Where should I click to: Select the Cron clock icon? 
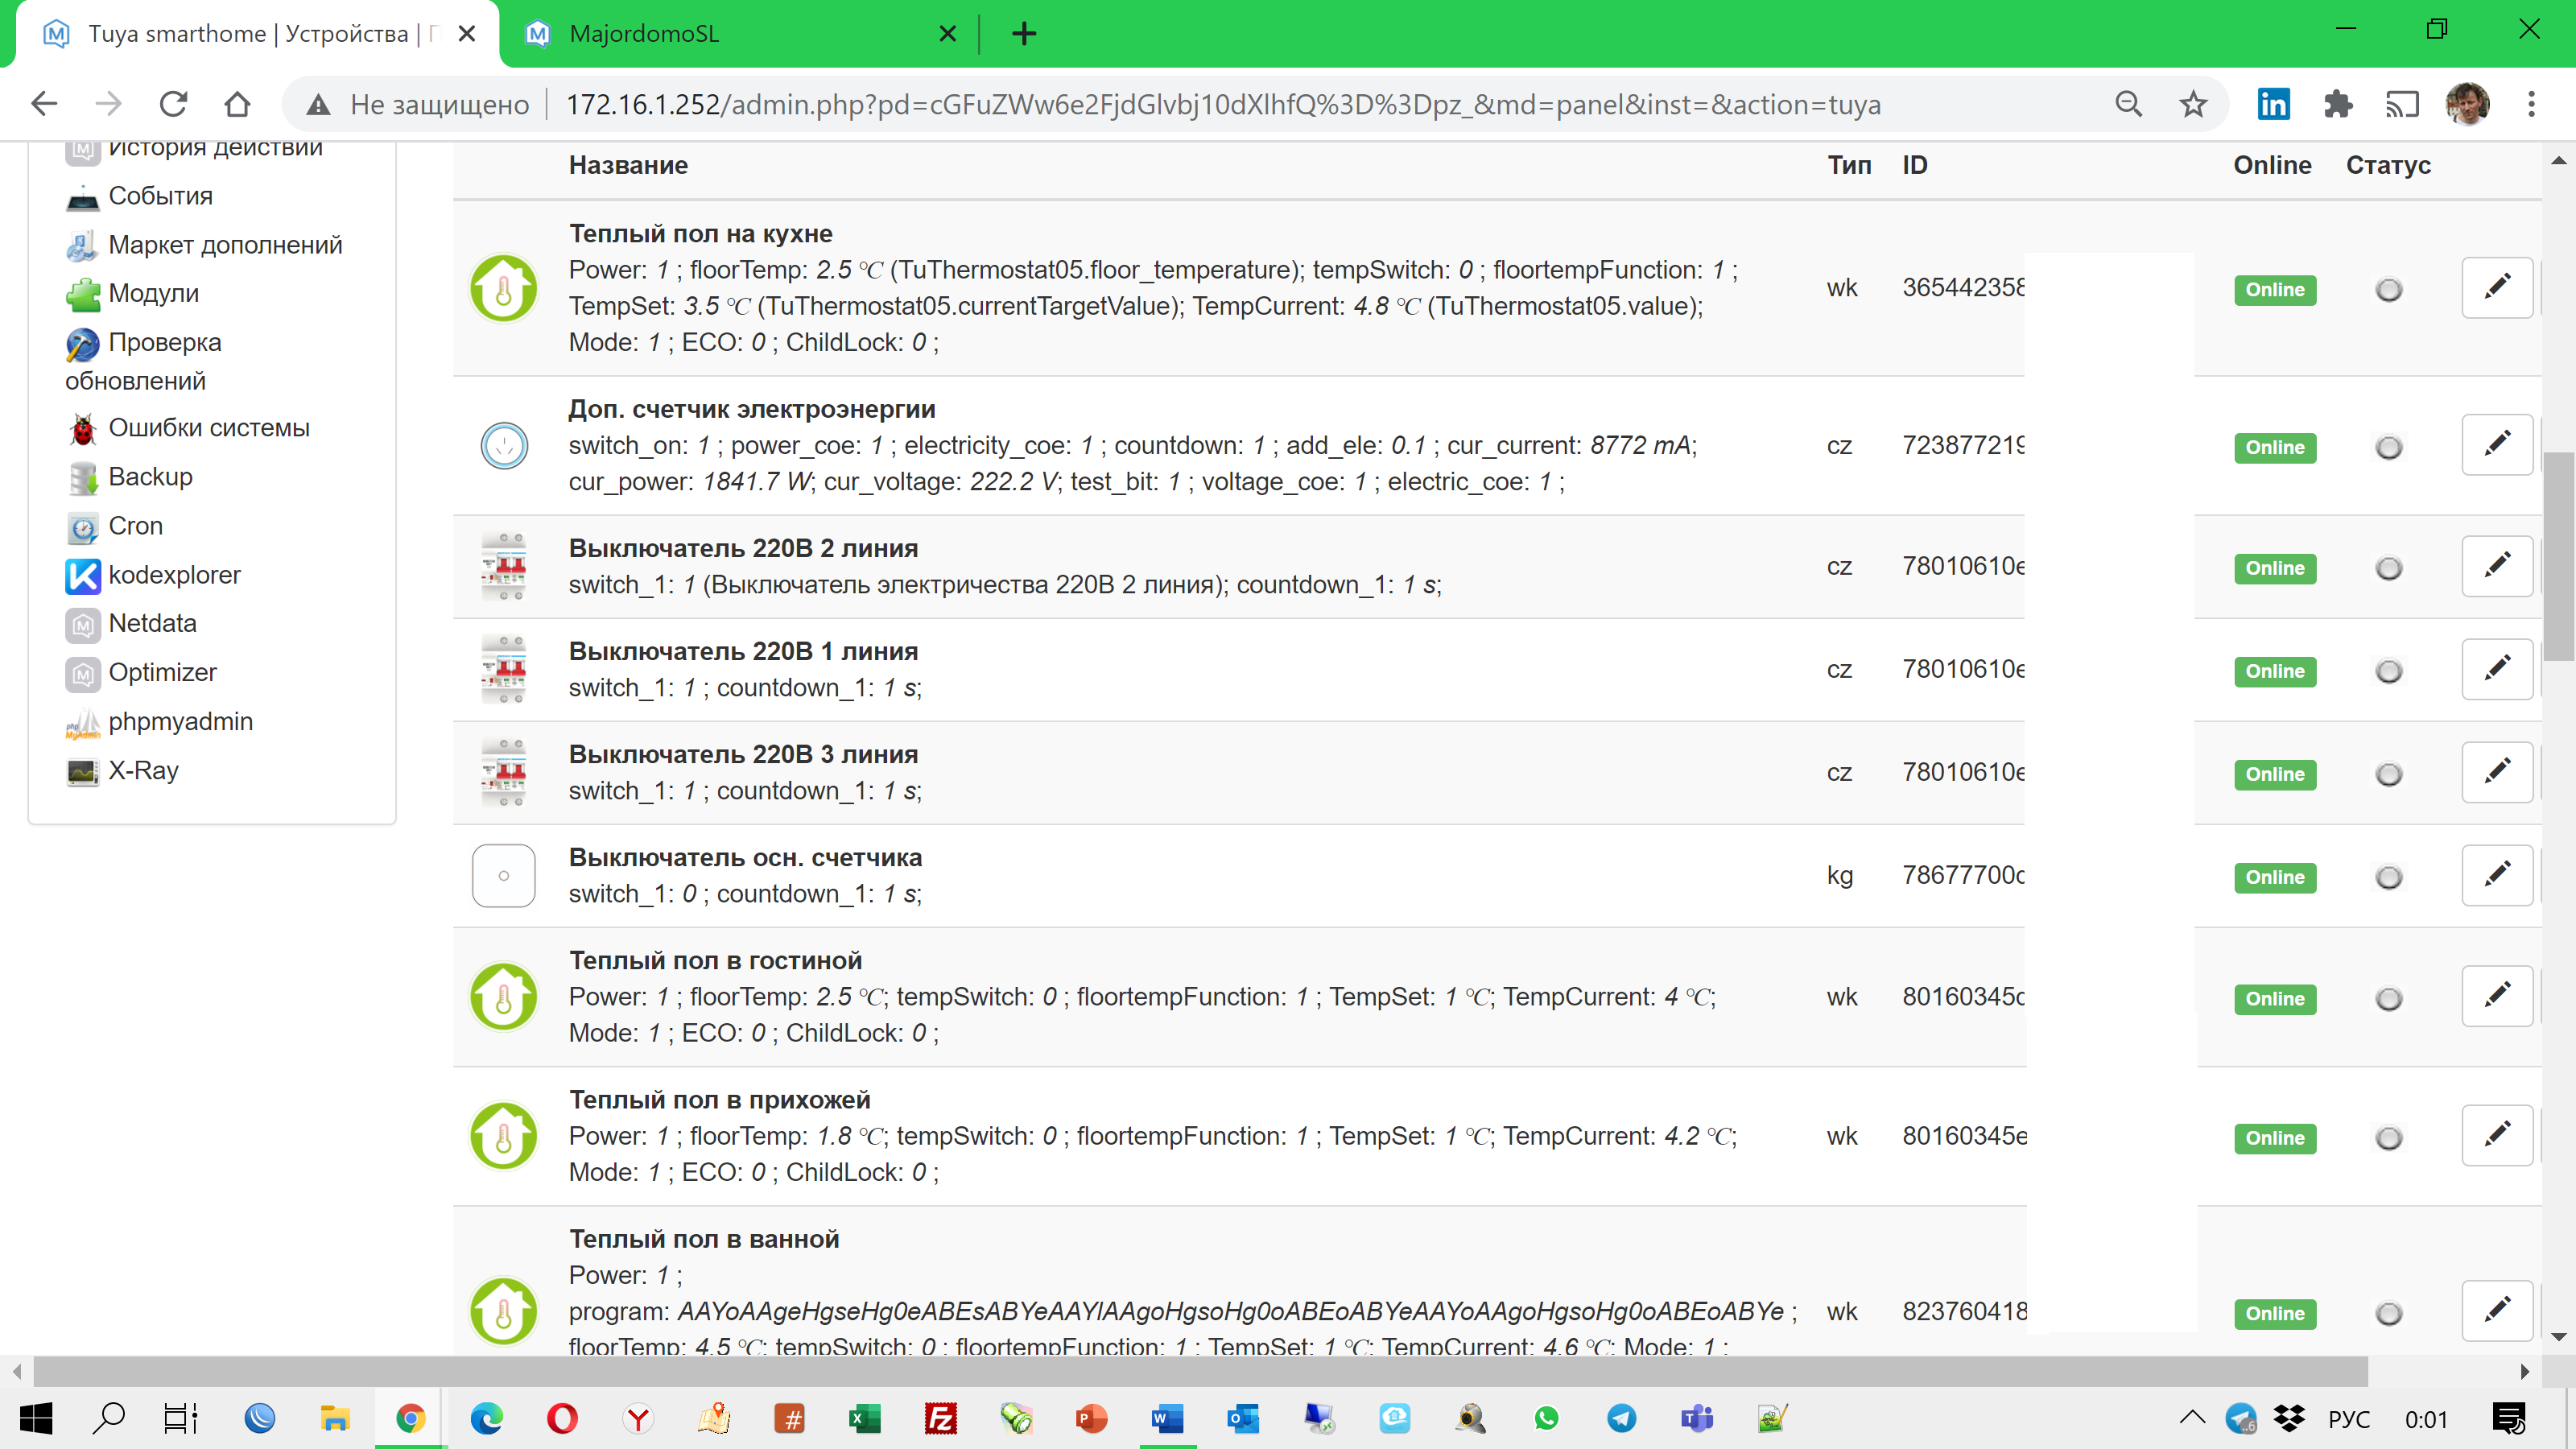coord(83,526)
